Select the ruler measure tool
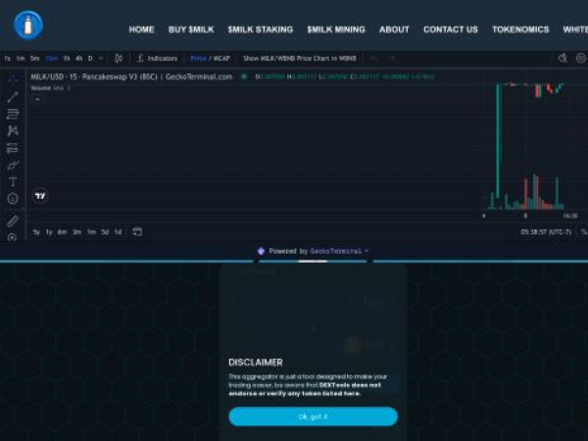 point(13,221)
